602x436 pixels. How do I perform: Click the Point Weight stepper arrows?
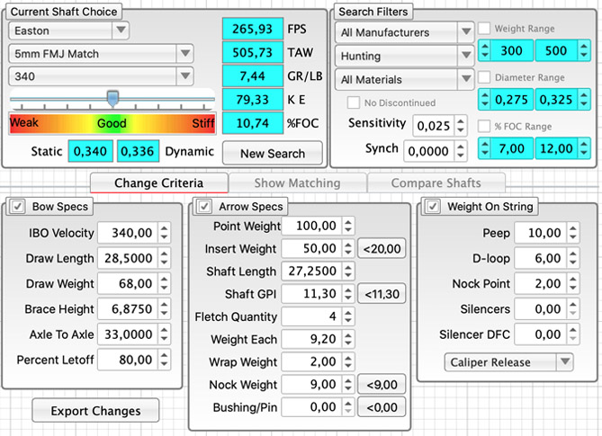coord(348,226)
